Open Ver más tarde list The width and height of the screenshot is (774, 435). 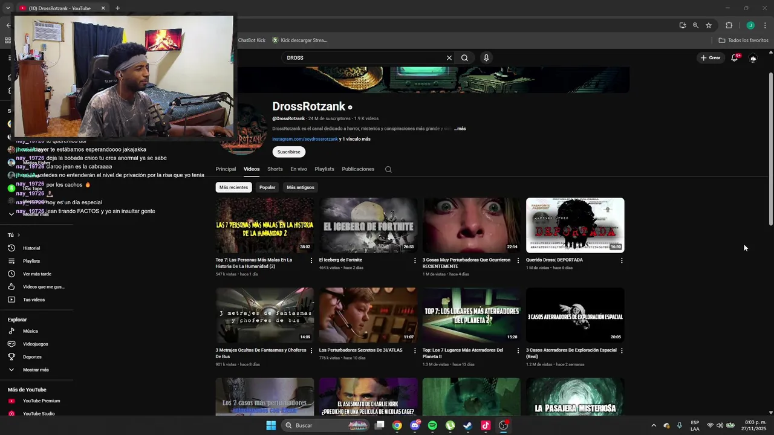tap(36, 274)
